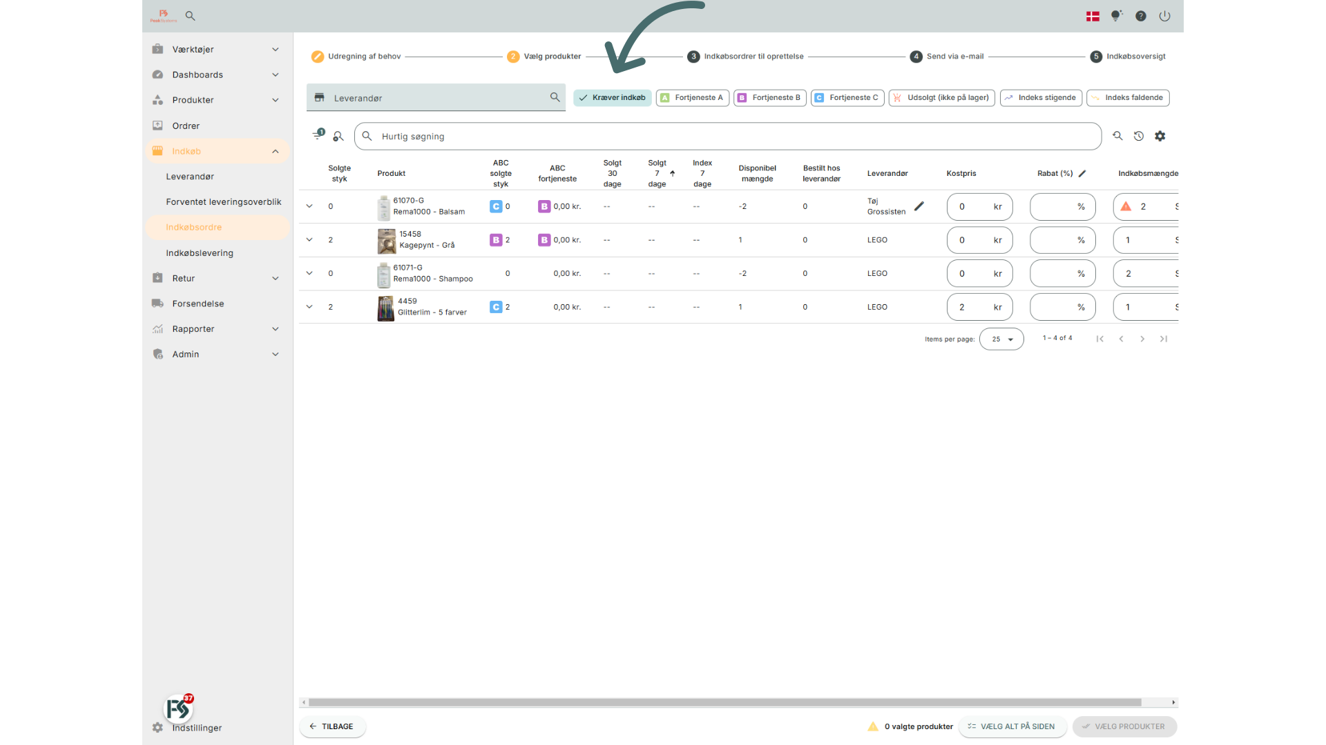The image size is (1326, 745).
Task: Go to step Indkøbsordrer til oprettelse
Action: [746, 57]
